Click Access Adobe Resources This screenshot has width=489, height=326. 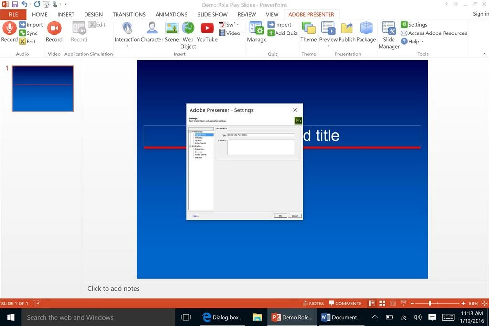[x=434, y=33]
